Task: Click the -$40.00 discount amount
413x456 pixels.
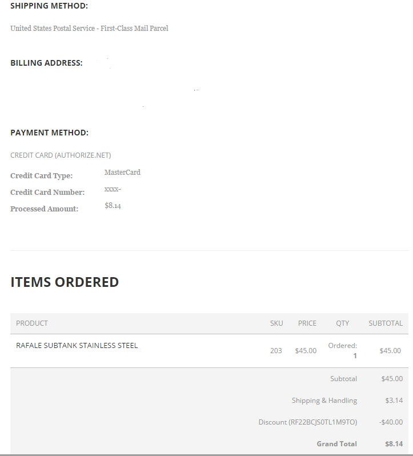Action: click(391, 422)
